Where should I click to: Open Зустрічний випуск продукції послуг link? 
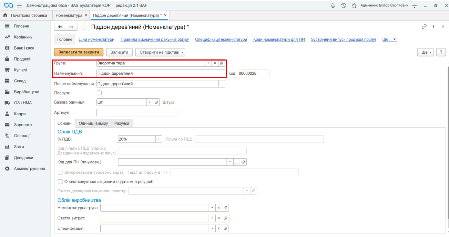coord(344,40)
